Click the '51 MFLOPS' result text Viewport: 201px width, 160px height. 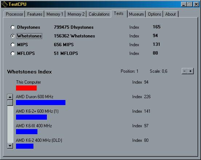click(x=66, y=53)
